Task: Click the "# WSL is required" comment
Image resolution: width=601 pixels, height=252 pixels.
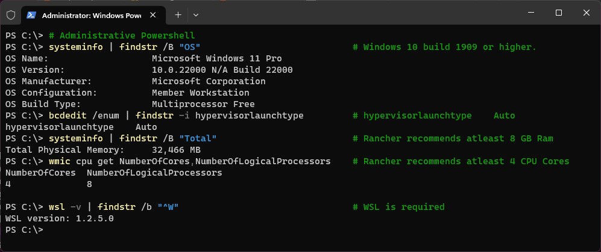Action: click(x=398, y=207)
